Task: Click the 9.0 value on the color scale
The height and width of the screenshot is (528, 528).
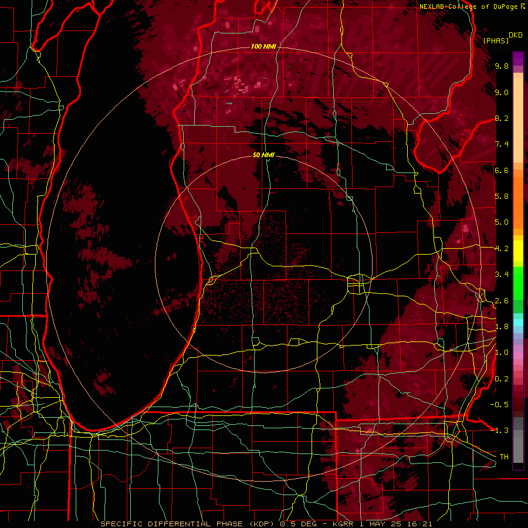Action: pos(502,92)
